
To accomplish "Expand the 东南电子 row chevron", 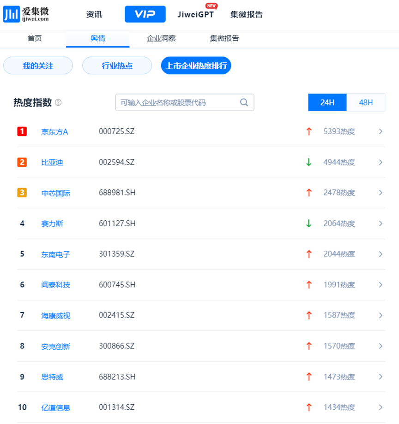I will [381, 254].
